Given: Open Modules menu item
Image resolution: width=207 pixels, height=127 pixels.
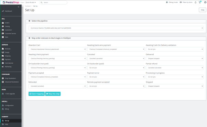Looking at the screenshot, I should pyautogui.click(x=8, y=49).
